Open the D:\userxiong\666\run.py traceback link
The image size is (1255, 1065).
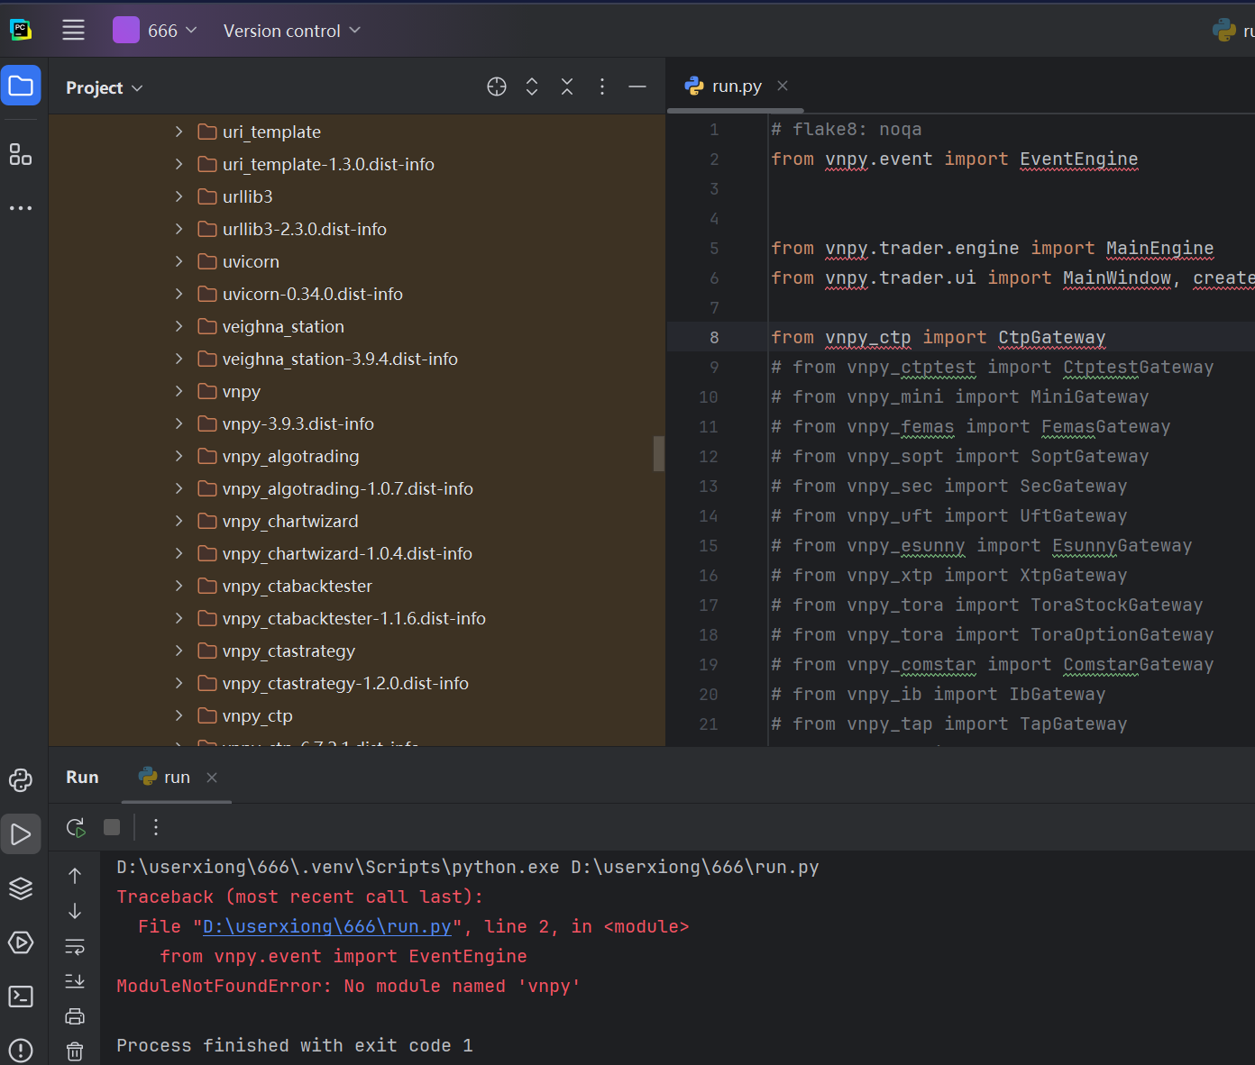[327, 926]
